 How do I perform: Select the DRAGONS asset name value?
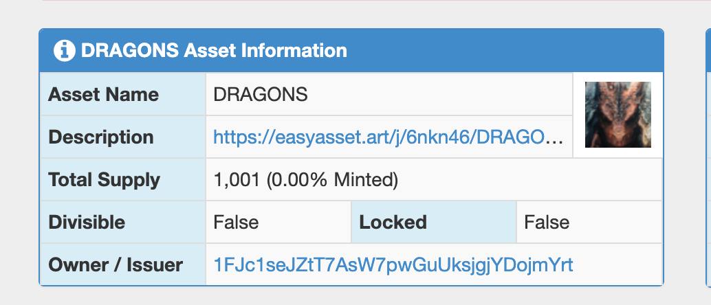[261, 94]
